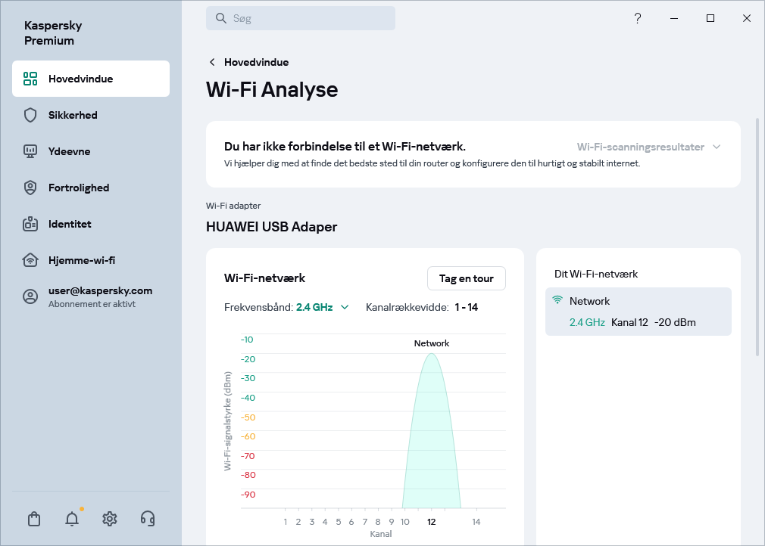765x546 pixels.
Task: Click inside the Søg search field
Action: (301, 17)
